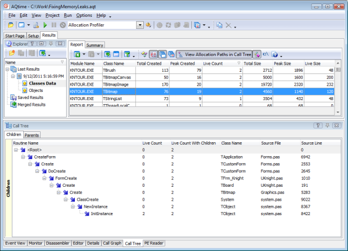Image resolution: width=348 pixels, height=251 pixels.
Task: Select Merged Results in Explorer tree
Action: tap(31, 105)
